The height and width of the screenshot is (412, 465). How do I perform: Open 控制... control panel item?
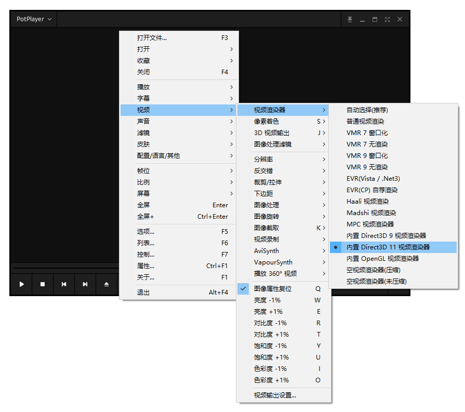point(178,255)
